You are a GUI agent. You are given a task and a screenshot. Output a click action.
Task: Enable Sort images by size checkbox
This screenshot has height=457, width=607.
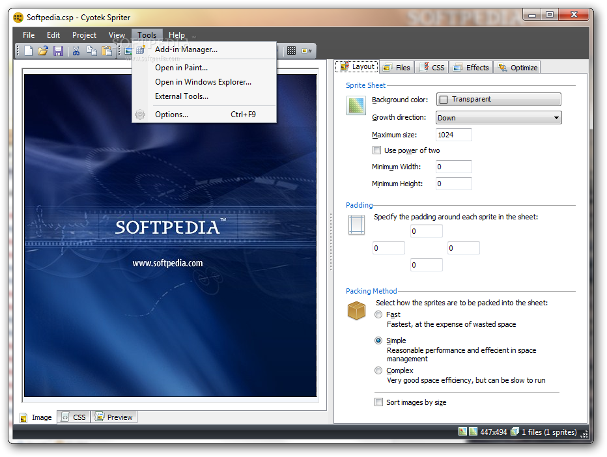point(378,402)
